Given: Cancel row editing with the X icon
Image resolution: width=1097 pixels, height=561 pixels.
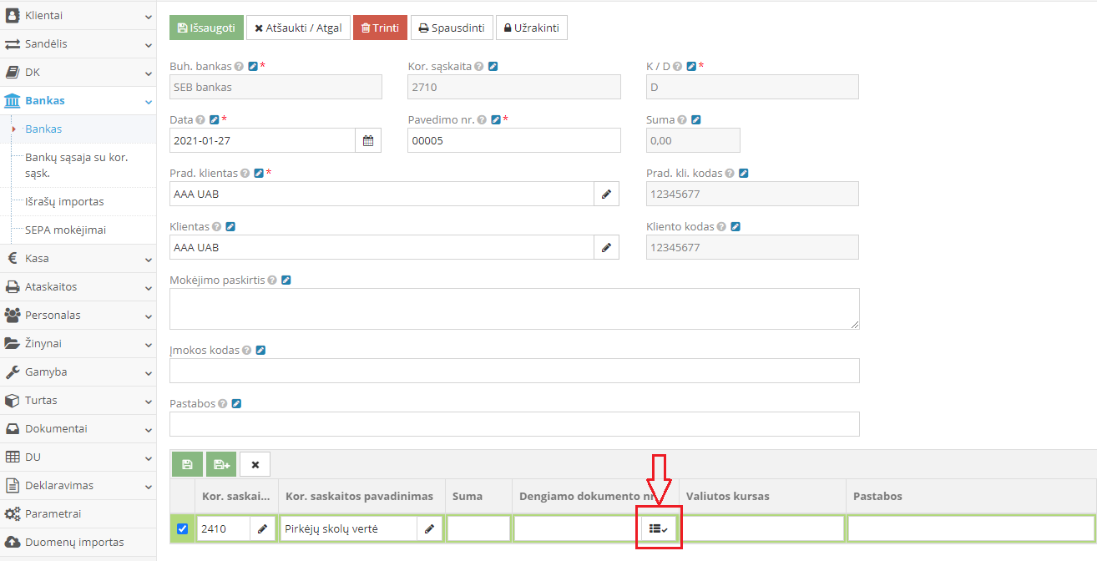Looking at the screenshot, I should pyautogui.click(x=255, y=465).
